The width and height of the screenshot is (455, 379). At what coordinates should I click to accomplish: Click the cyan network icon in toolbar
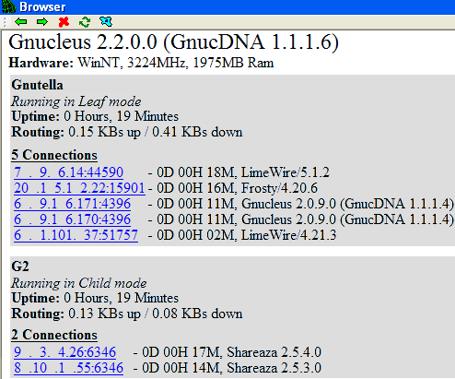click(x=106, y=21)
